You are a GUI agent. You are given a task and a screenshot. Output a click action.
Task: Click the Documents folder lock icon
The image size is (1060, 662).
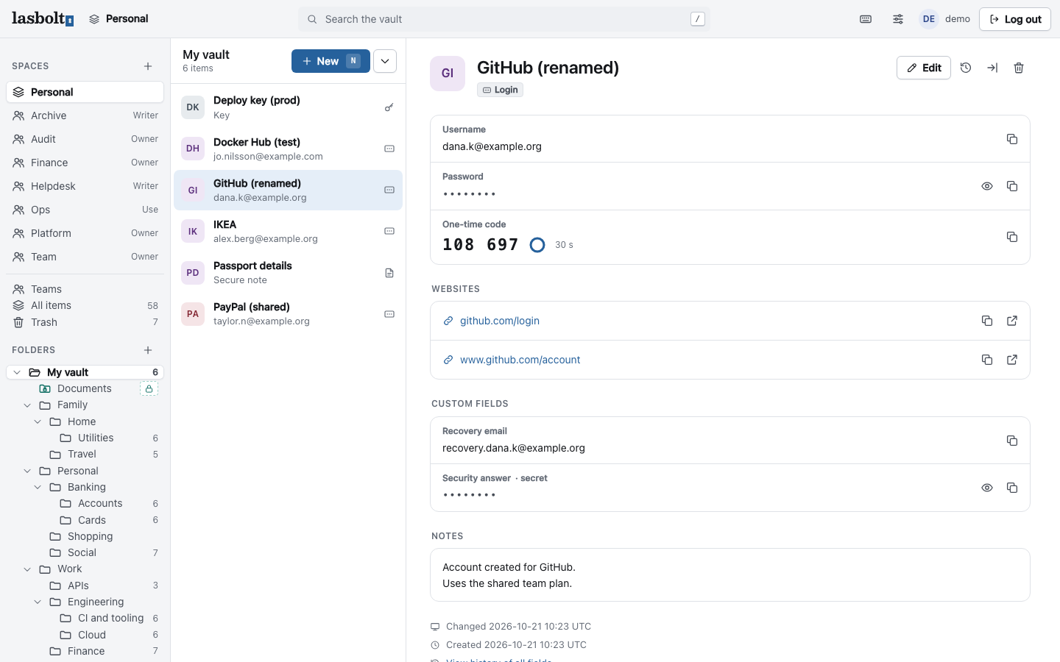[x=149, y=388]
